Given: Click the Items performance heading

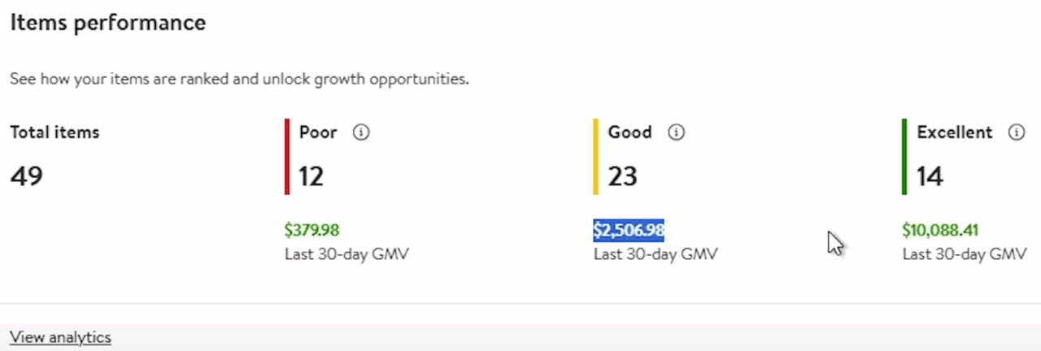Looking at the screenshot, I should pos(107,23).
